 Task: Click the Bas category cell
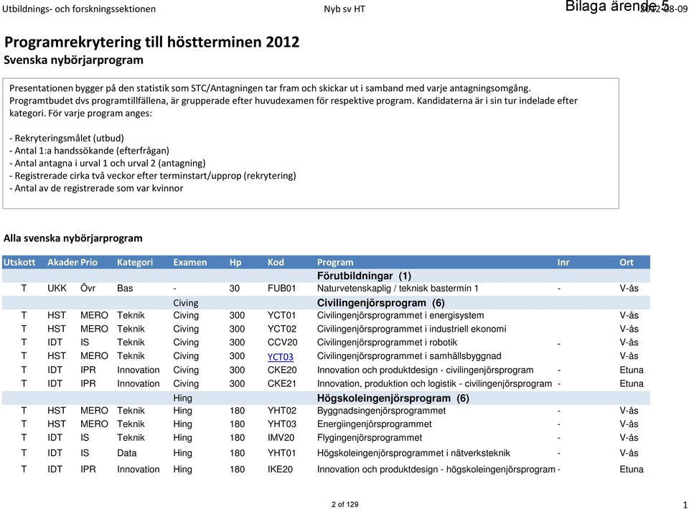pyautogui.click(x=125, y=289)
